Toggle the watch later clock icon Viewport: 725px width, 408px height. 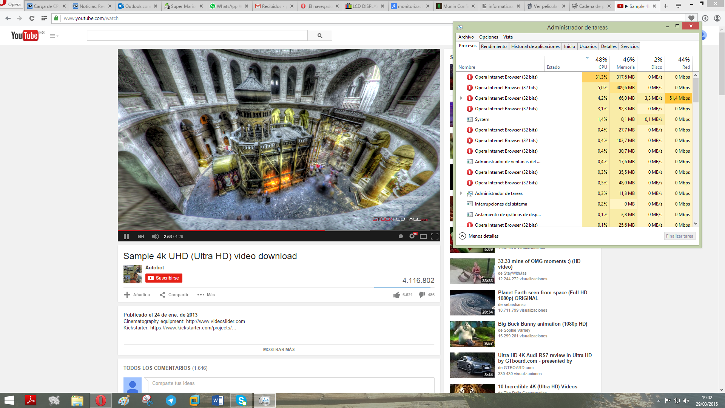(x=401, y=236)
